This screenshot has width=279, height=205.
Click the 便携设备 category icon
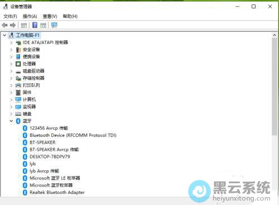18,57
